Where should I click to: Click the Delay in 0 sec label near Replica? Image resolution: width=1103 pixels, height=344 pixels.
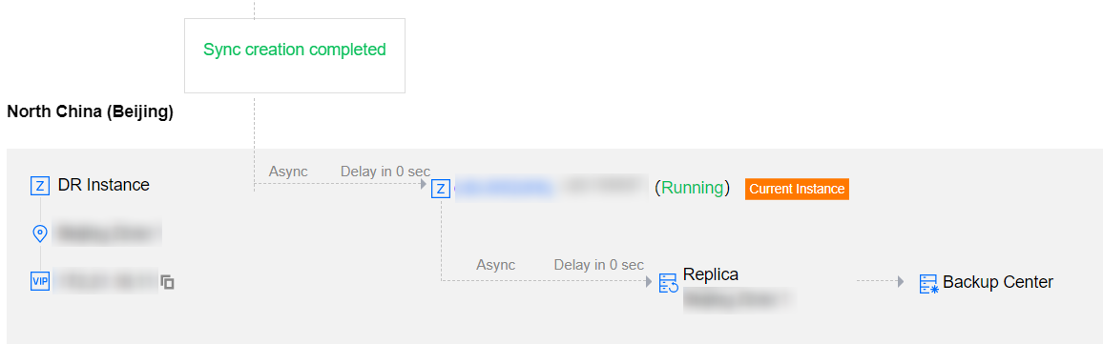[x=598, y=265]
